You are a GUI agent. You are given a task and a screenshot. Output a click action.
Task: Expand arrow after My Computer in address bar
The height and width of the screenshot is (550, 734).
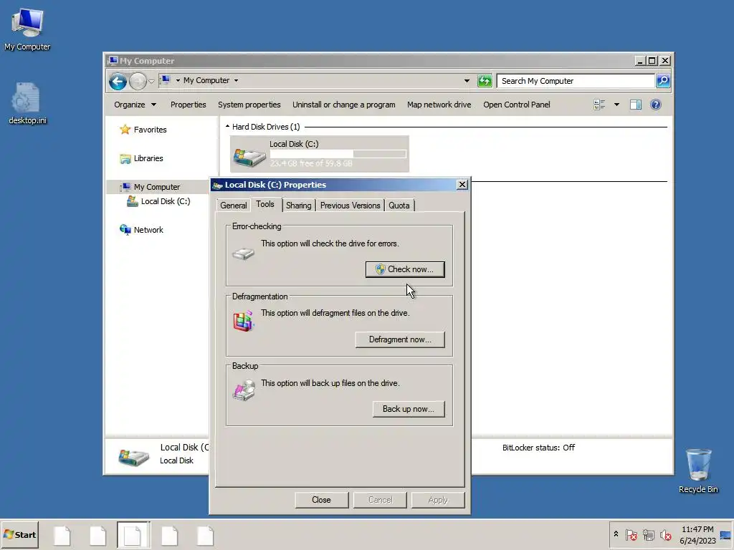click(236, 80)
